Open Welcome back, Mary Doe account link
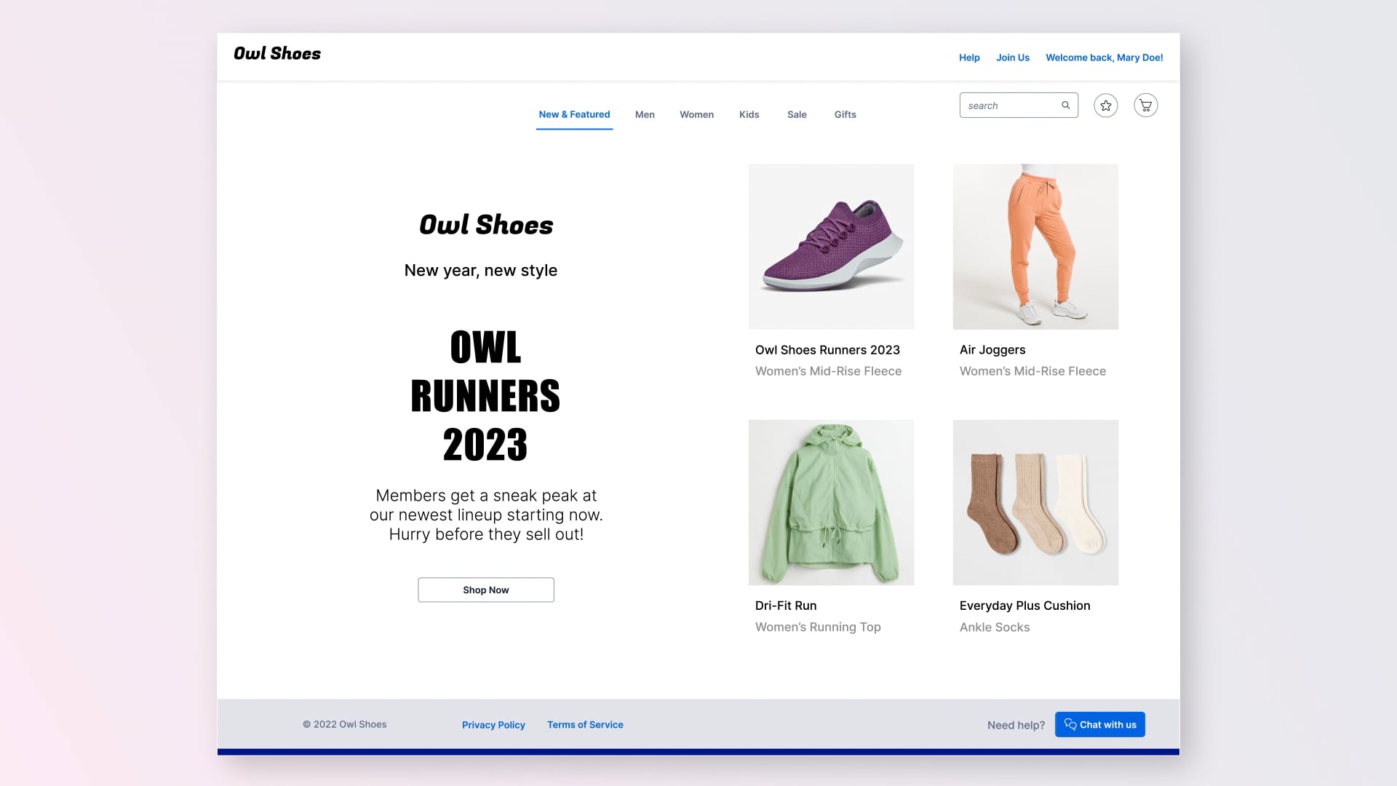The image size is (1397, 786). pyautogui.click(x=1104, y=57)
